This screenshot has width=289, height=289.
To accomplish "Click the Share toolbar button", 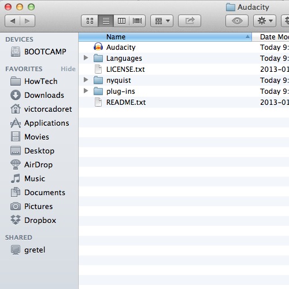I will coord(190,21).
